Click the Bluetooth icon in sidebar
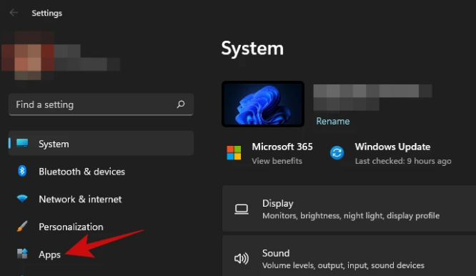This screenshot has height=276, width=476. coord(22,171)
